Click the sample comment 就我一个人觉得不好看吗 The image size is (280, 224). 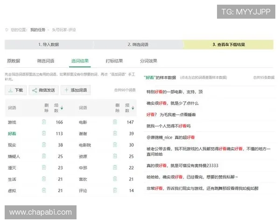(x=168, y=126)
